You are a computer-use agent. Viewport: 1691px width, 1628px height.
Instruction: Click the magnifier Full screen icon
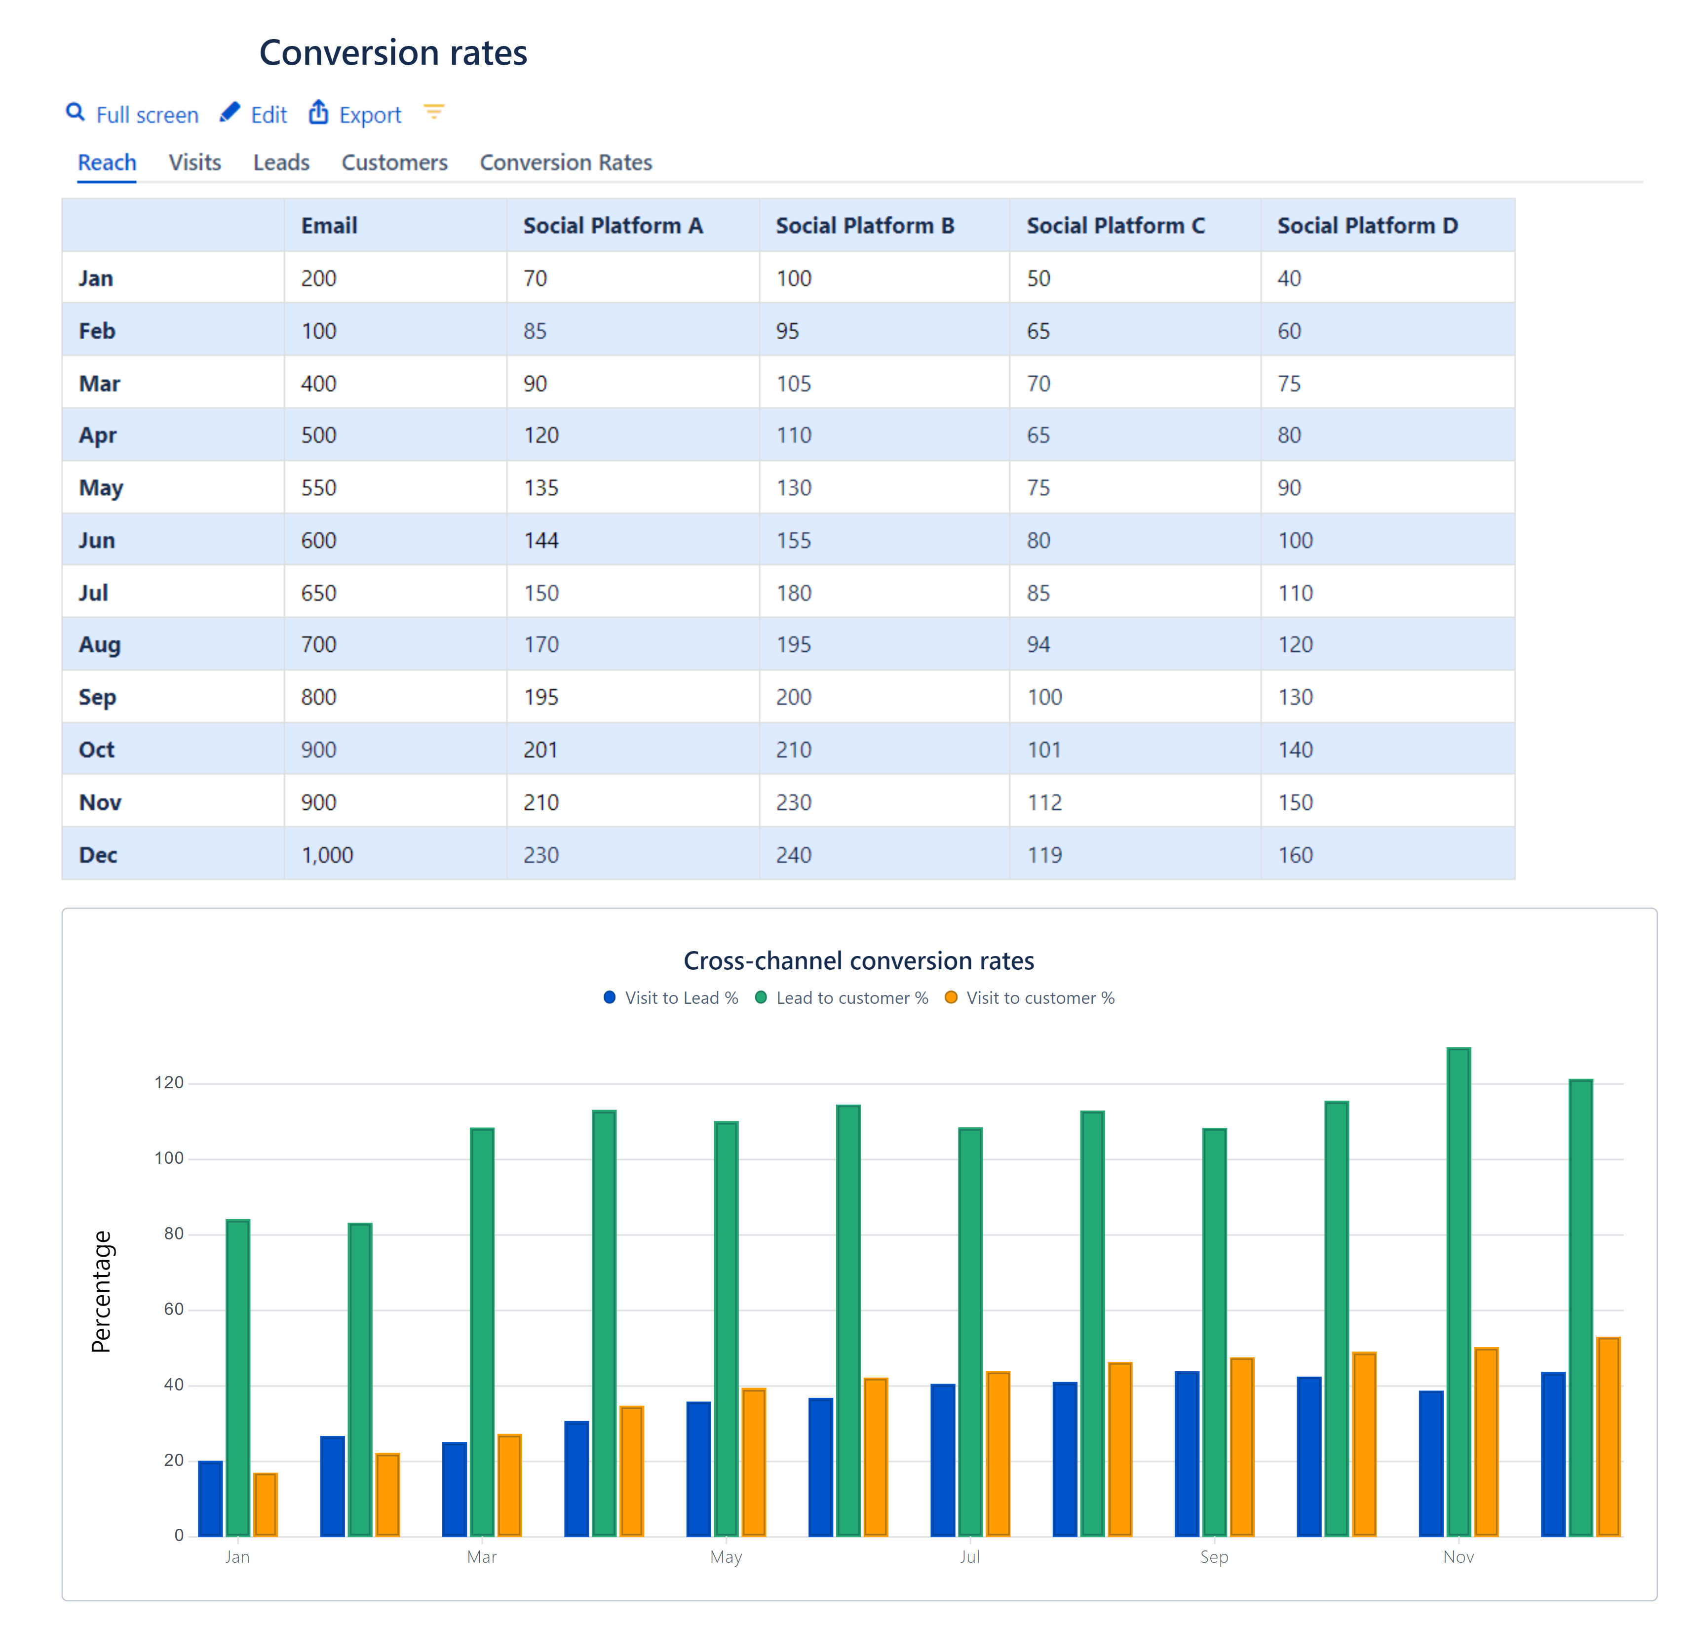(x=76, y=113)
